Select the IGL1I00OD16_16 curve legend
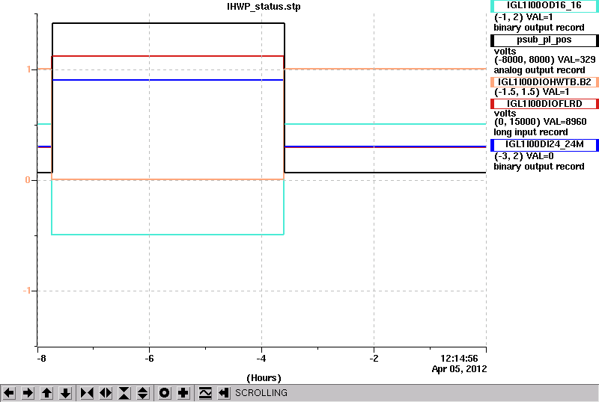The width and height of the screenshot is (599, 402). click(x=544, y=6)
